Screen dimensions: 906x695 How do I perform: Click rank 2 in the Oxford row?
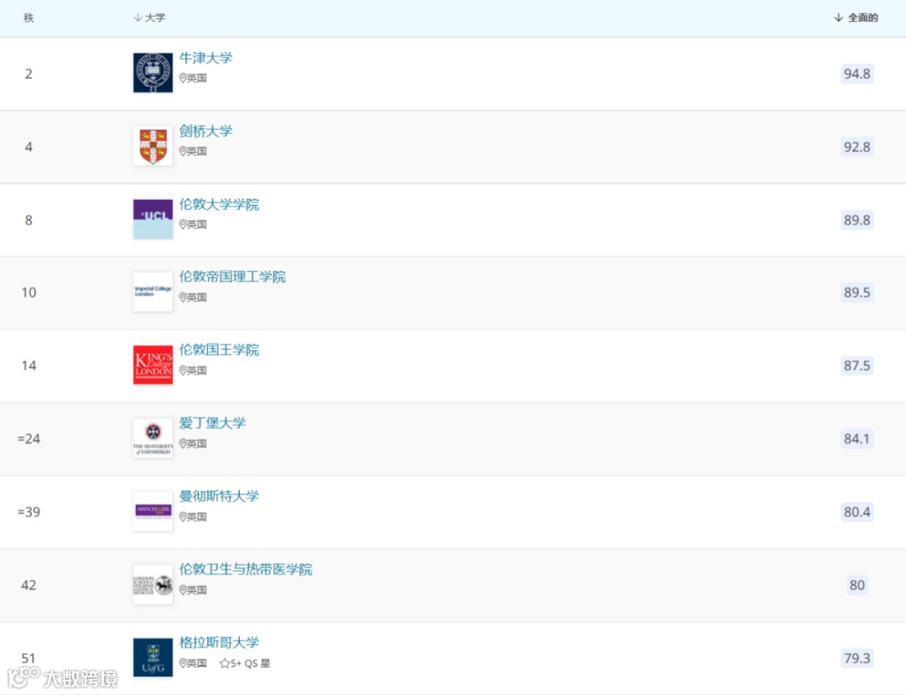[29, 74]
